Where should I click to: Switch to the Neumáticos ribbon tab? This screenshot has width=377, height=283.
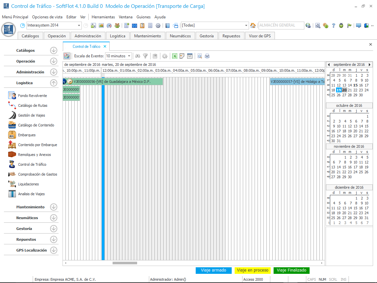pyautogui.click(x=180, y=36)
